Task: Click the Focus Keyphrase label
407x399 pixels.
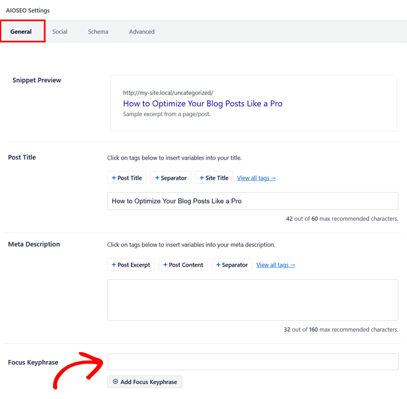Action: (x=33, y=362)
